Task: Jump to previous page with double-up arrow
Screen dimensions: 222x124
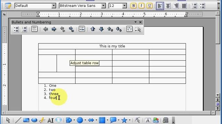Action: (x=218, y=100)
